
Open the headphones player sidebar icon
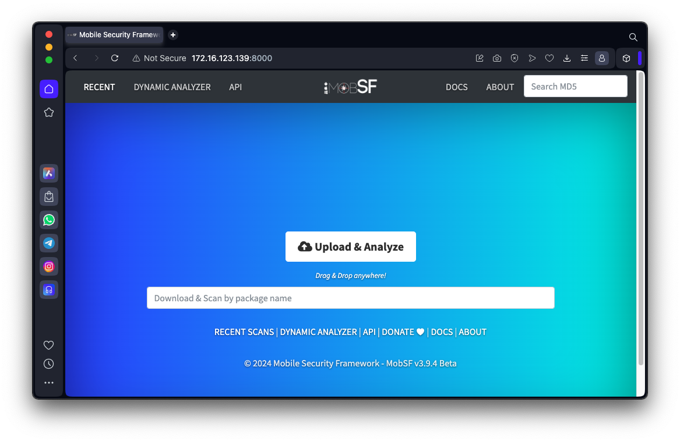tap(49, 290)
